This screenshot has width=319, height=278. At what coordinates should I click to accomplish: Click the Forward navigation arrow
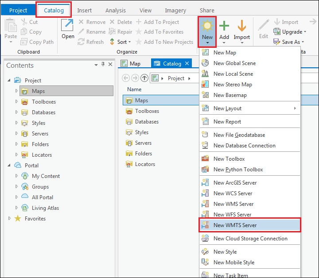pos(135,78)
